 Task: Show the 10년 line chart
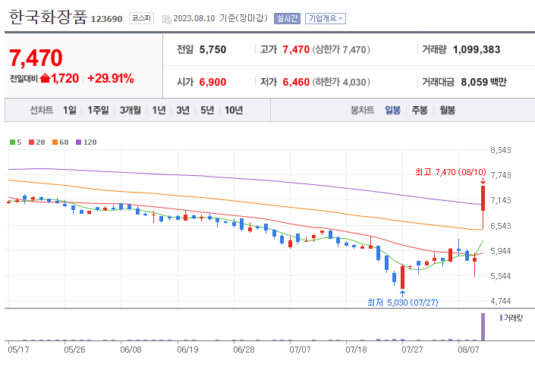pyautogui.click(x=234, y=110)
